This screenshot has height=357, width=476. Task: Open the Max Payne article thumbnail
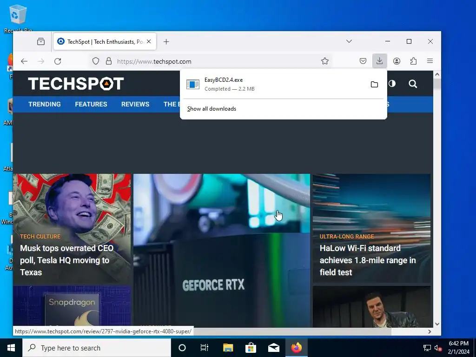click(371, 307)
